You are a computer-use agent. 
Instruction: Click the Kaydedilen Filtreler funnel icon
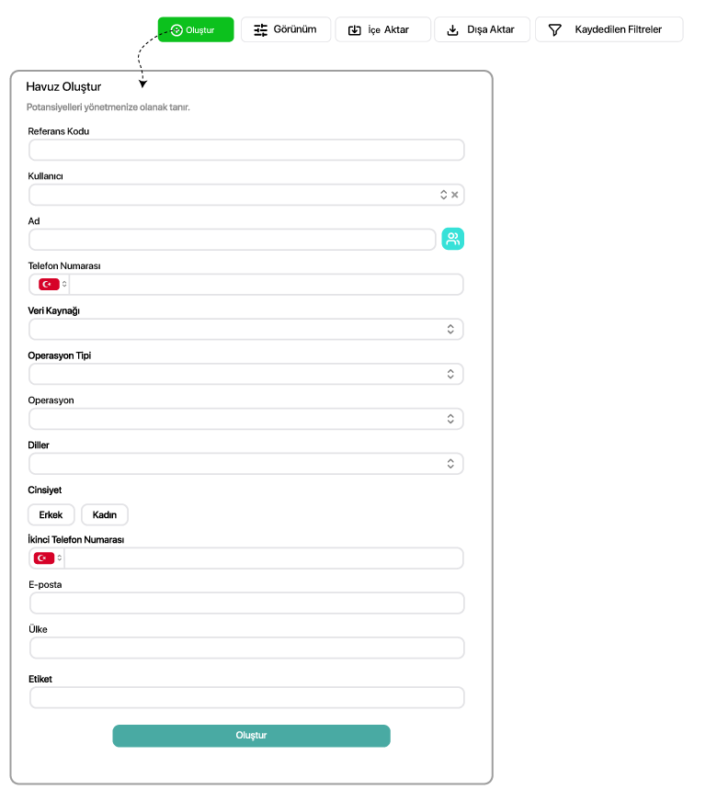point(554,30)
